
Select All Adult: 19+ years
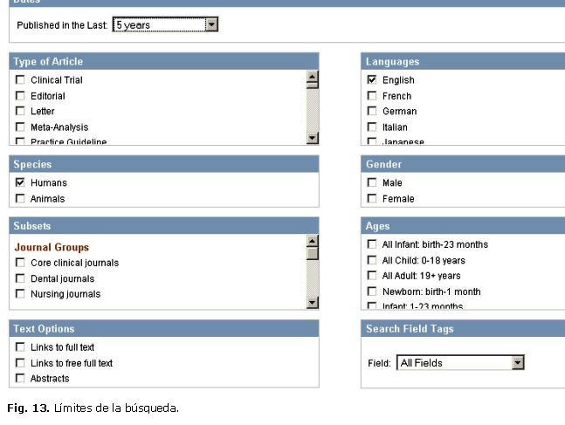[372, 276]
